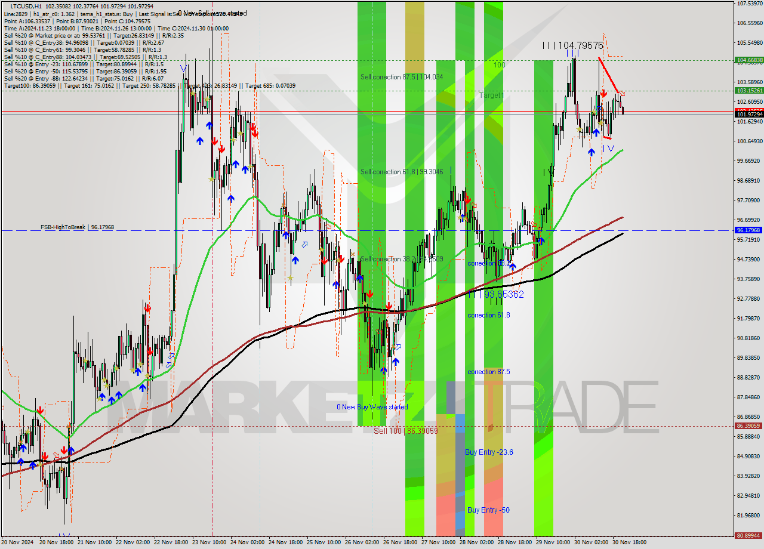Screen dimensions: 764x549
Task: Click the blue 'correction 61.8' label
Action: 489,315
